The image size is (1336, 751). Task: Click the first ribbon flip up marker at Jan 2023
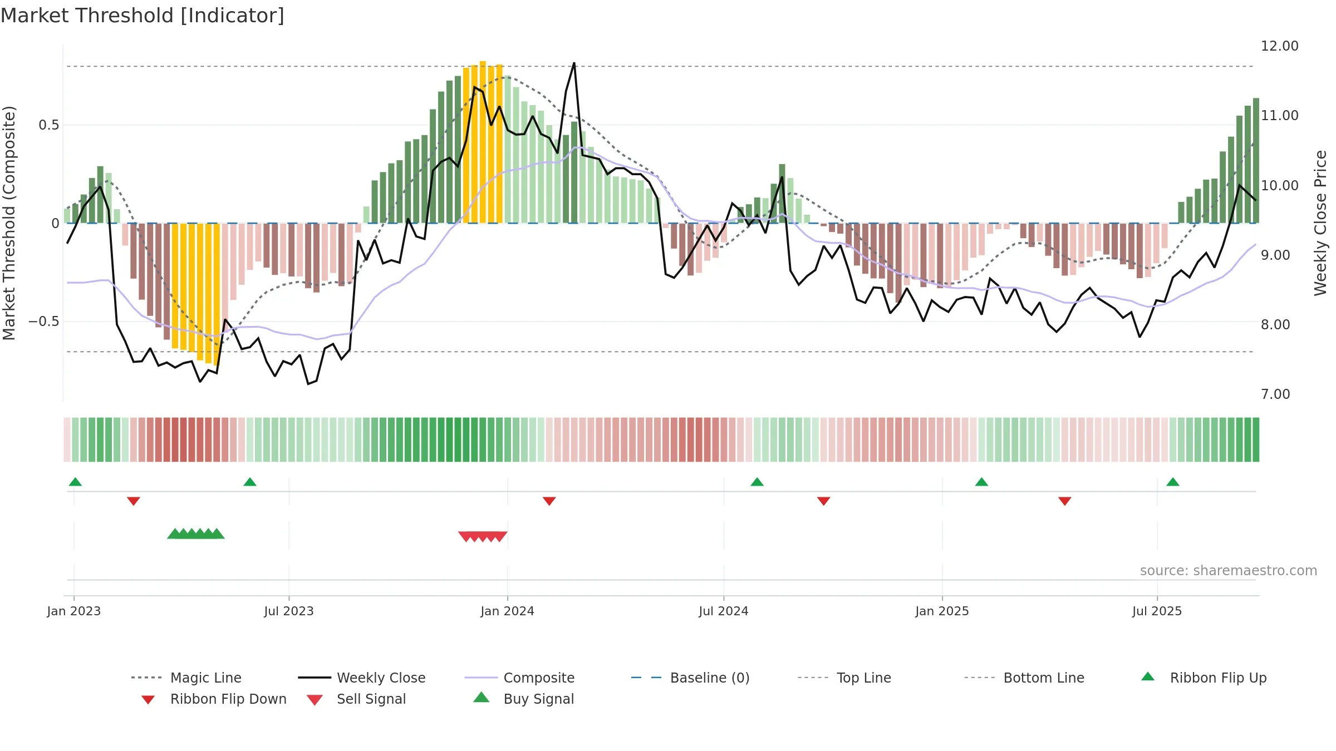coord(75,482)
